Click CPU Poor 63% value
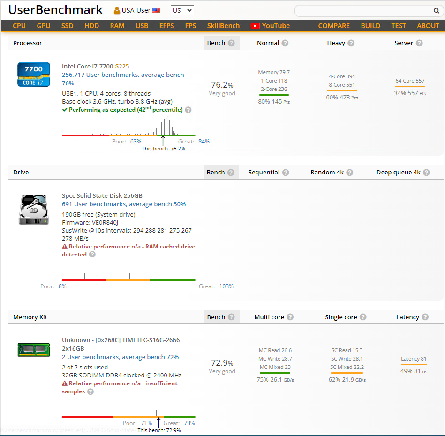This screenshot has width=445, height=436. [136, 142]
